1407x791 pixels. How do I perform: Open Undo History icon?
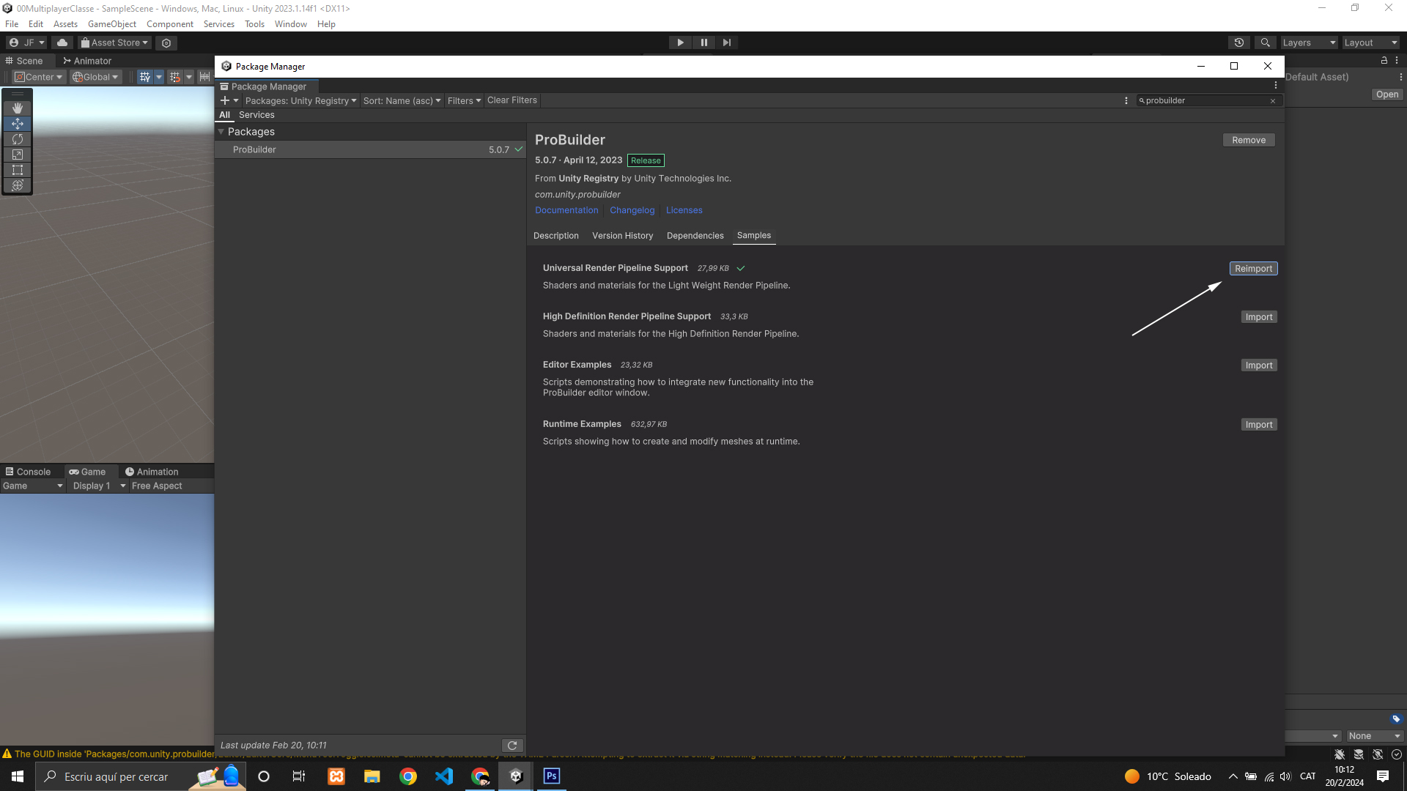pyautogui.click(x=1239, y=42)
